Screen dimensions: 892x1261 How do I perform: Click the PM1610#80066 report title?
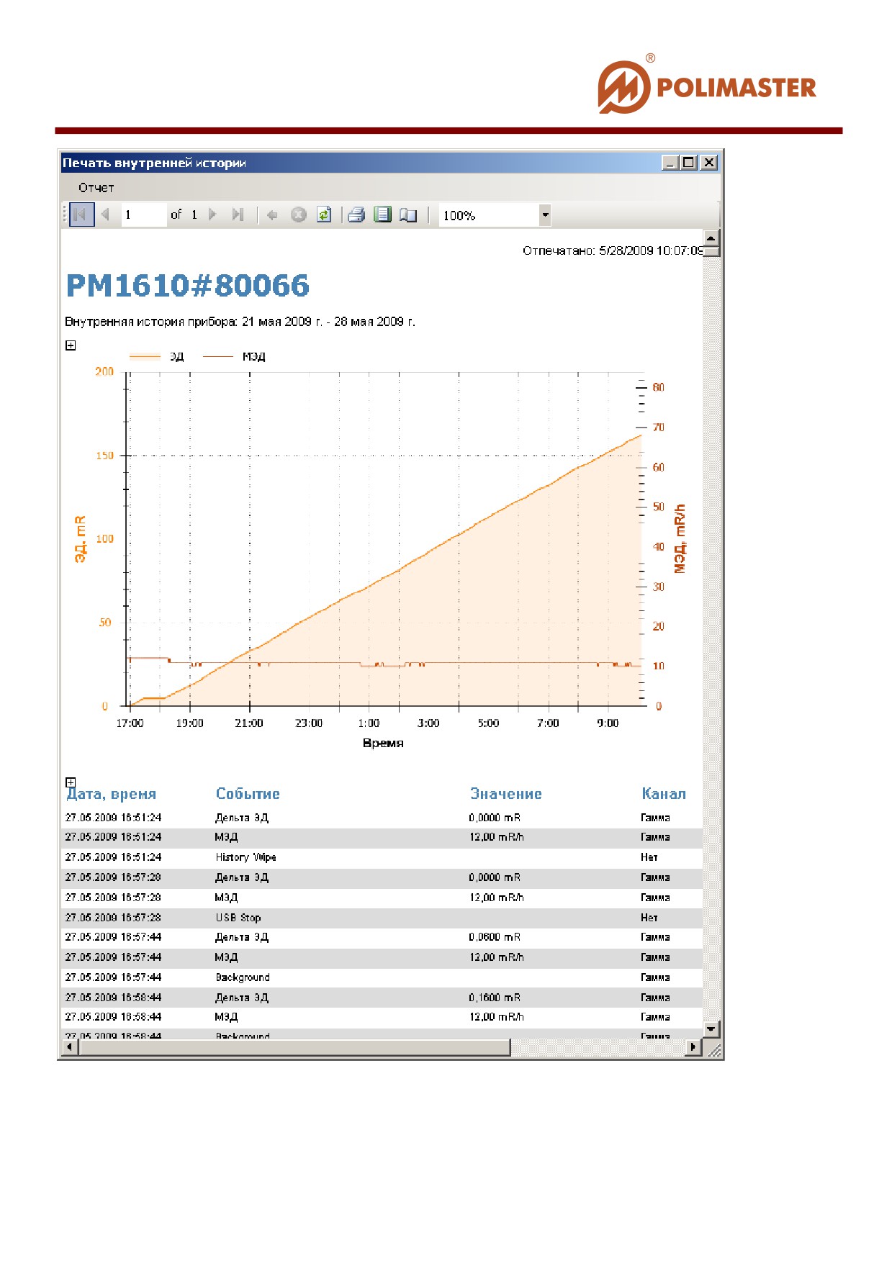click(188, 286)
